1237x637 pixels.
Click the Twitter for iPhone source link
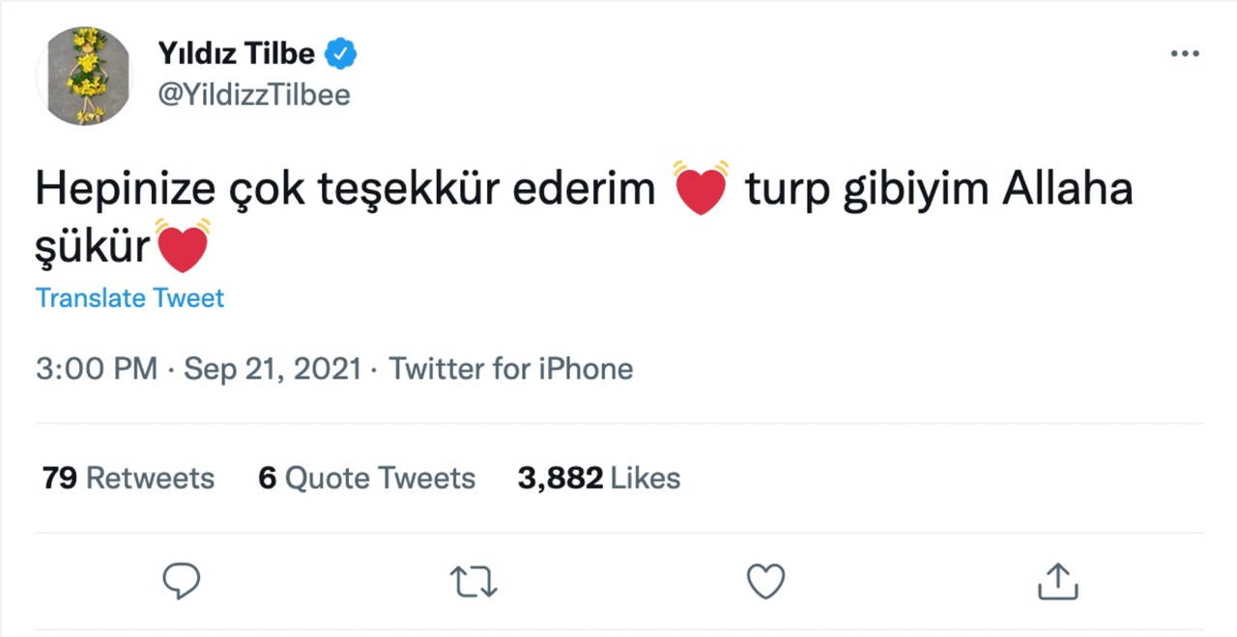pos(510,369)
